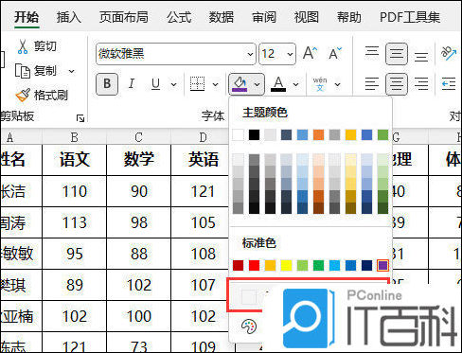462x353 pixels.
Task: Click the phonetic guide wén icon
Action: pyautogui.click(x=320, y=84)
